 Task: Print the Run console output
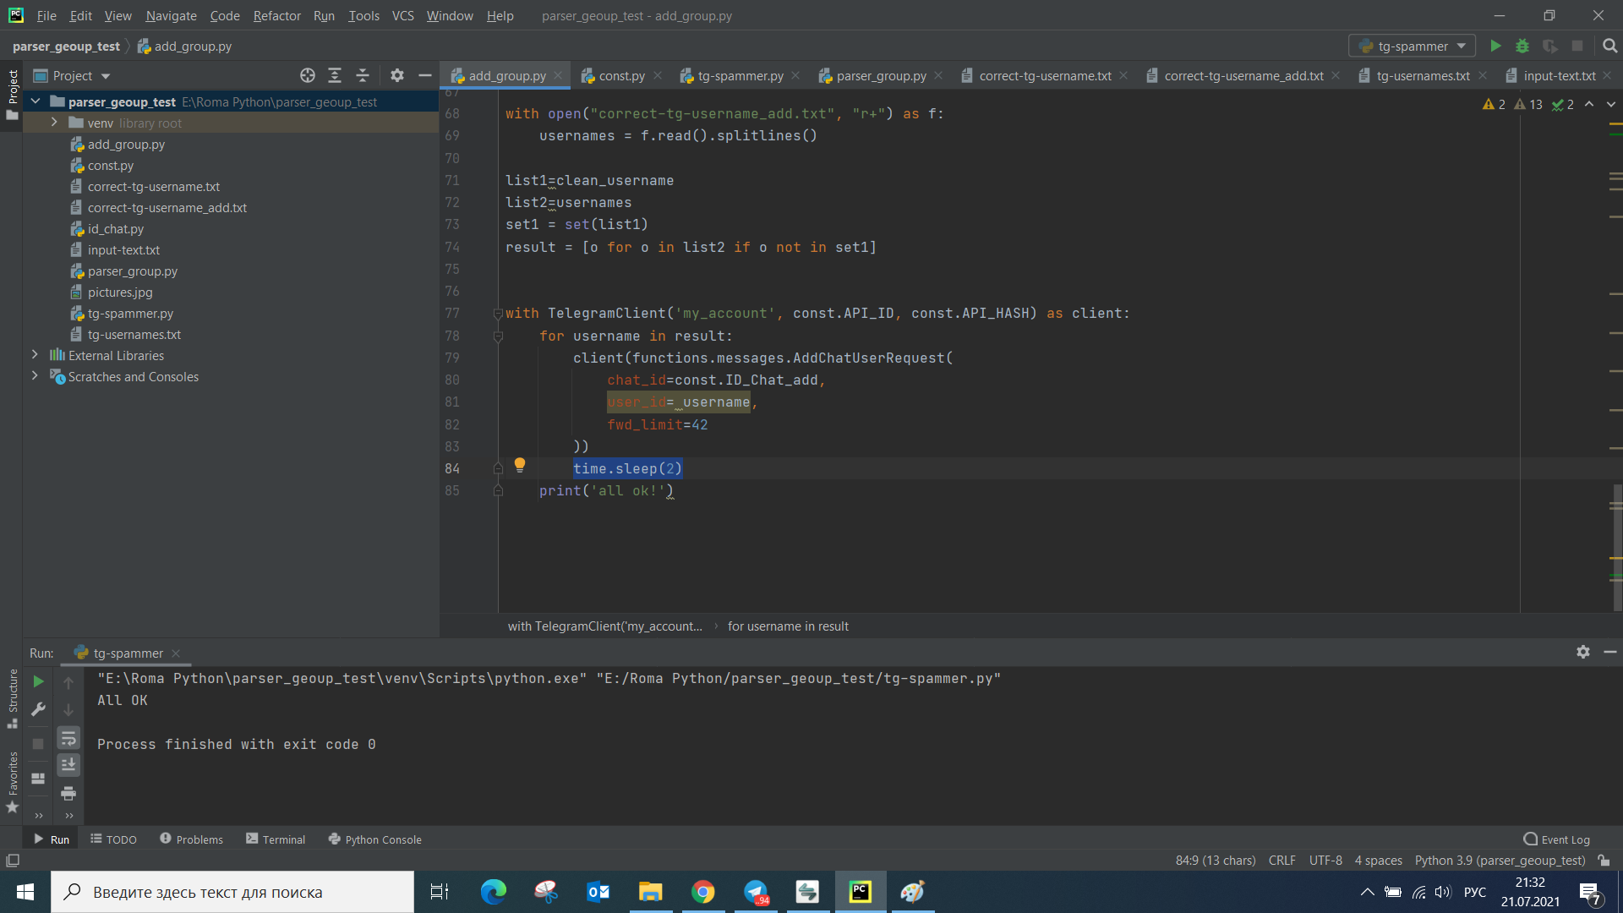point(68,794)
